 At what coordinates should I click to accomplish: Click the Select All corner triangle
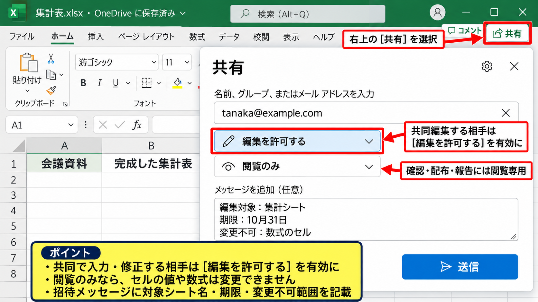coord(19,146)
